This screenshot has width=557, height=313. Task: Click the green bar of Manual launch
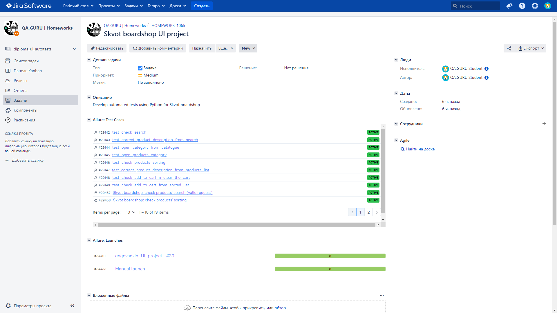(x=330, y=269)
